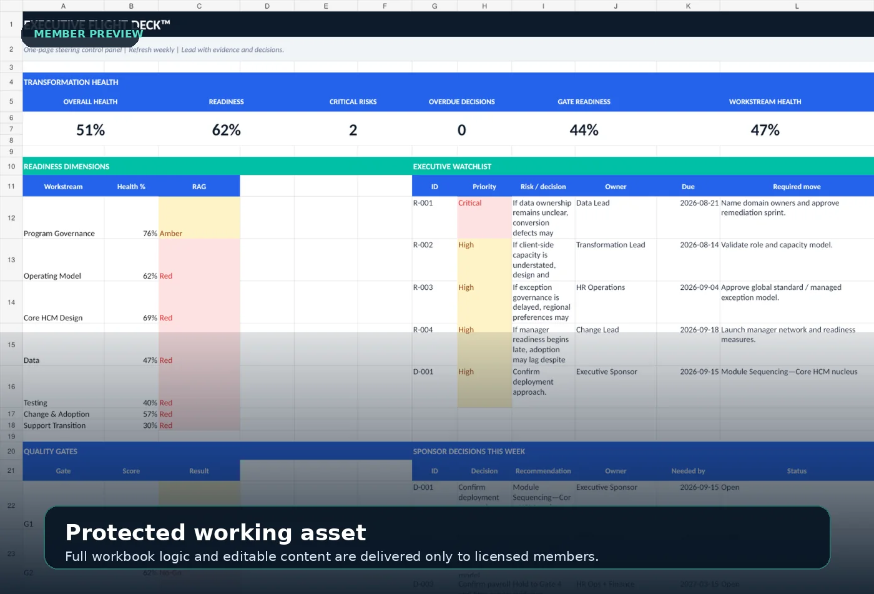The height and width of the screenshot is (594, 874).
Task: Select the Validate role and capacity model cell
Action: (797, 260)
